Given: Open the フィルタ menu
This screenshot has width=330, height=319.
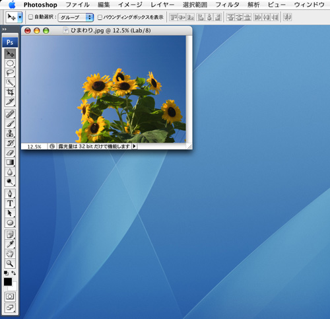Looking at the screenshot, I should pos(227,5).
